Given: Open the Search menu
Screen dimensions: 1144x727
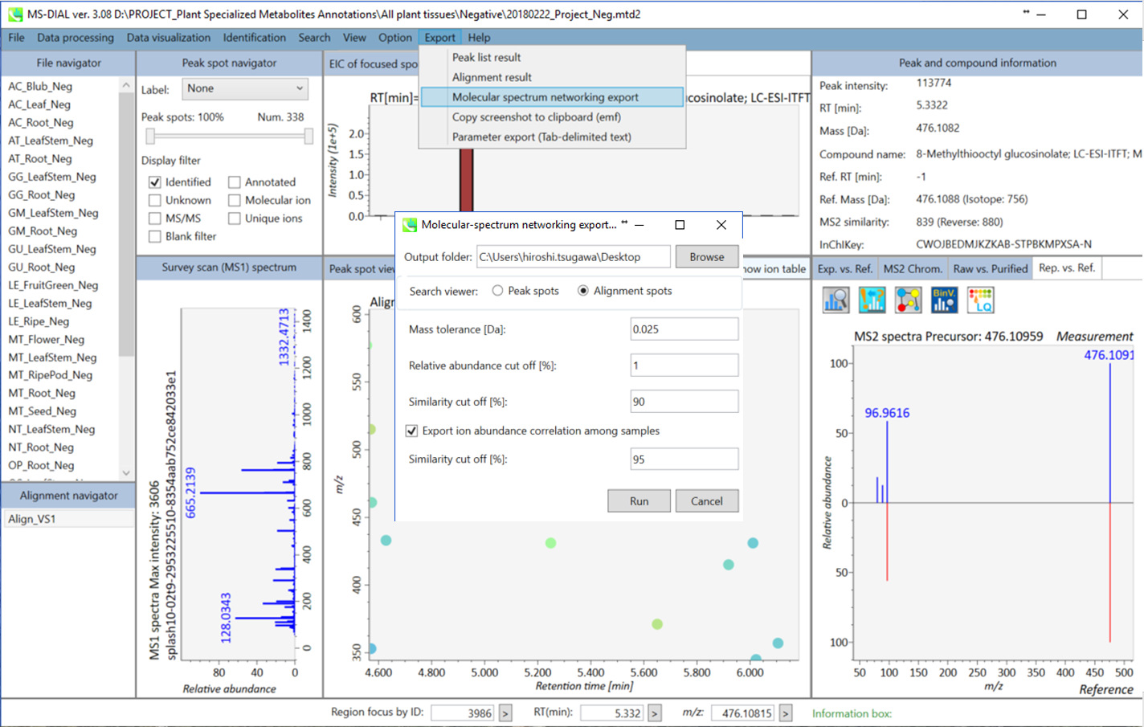Looking at the screenshot, I should (314, 38).
